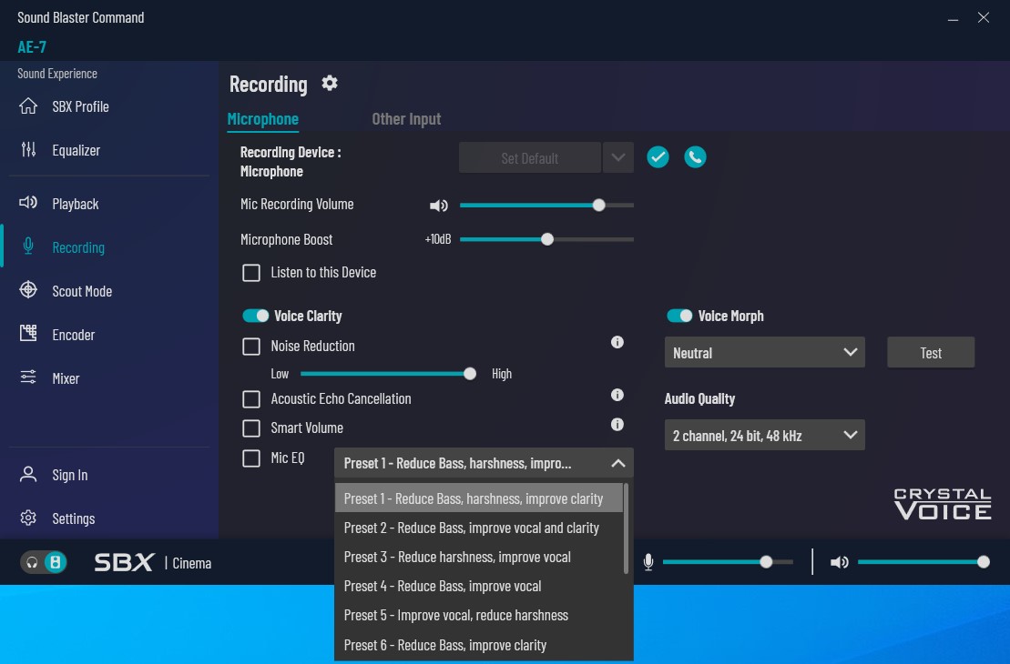Image resolution: width=1010 pixels, height=664 pixels.
Task: Adjust the Microphone Boost slider
Action: click(x=546, y=239)
